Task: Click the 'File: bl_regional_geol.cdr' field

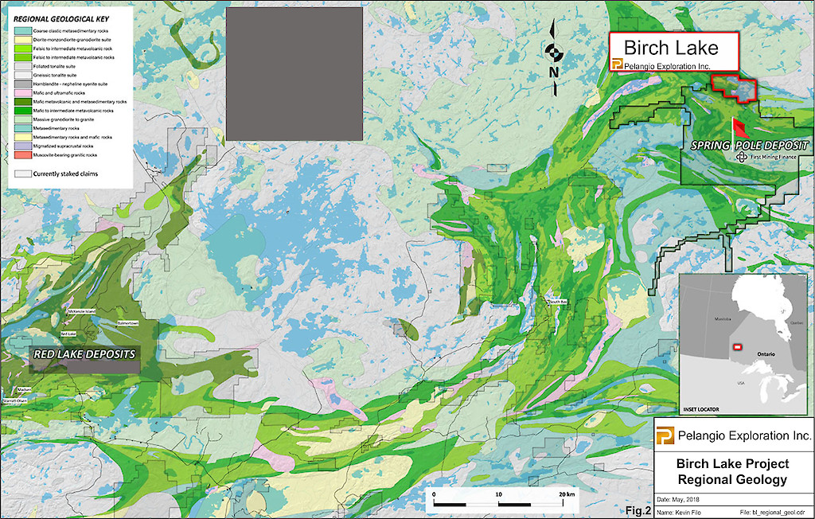Action: coord(772,513)
